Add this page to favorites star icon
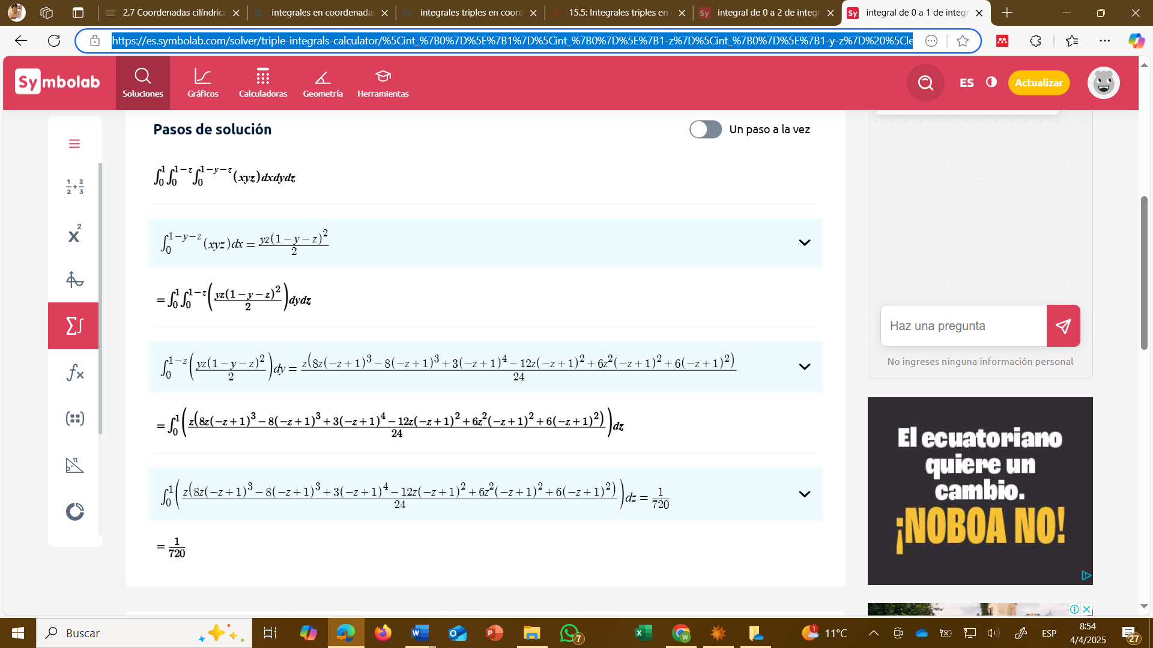 tap(963, 41)
